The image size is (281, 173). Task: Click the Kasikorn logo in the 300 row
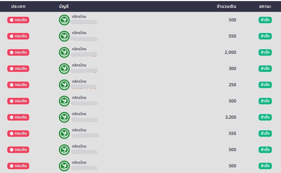(64, 69)
